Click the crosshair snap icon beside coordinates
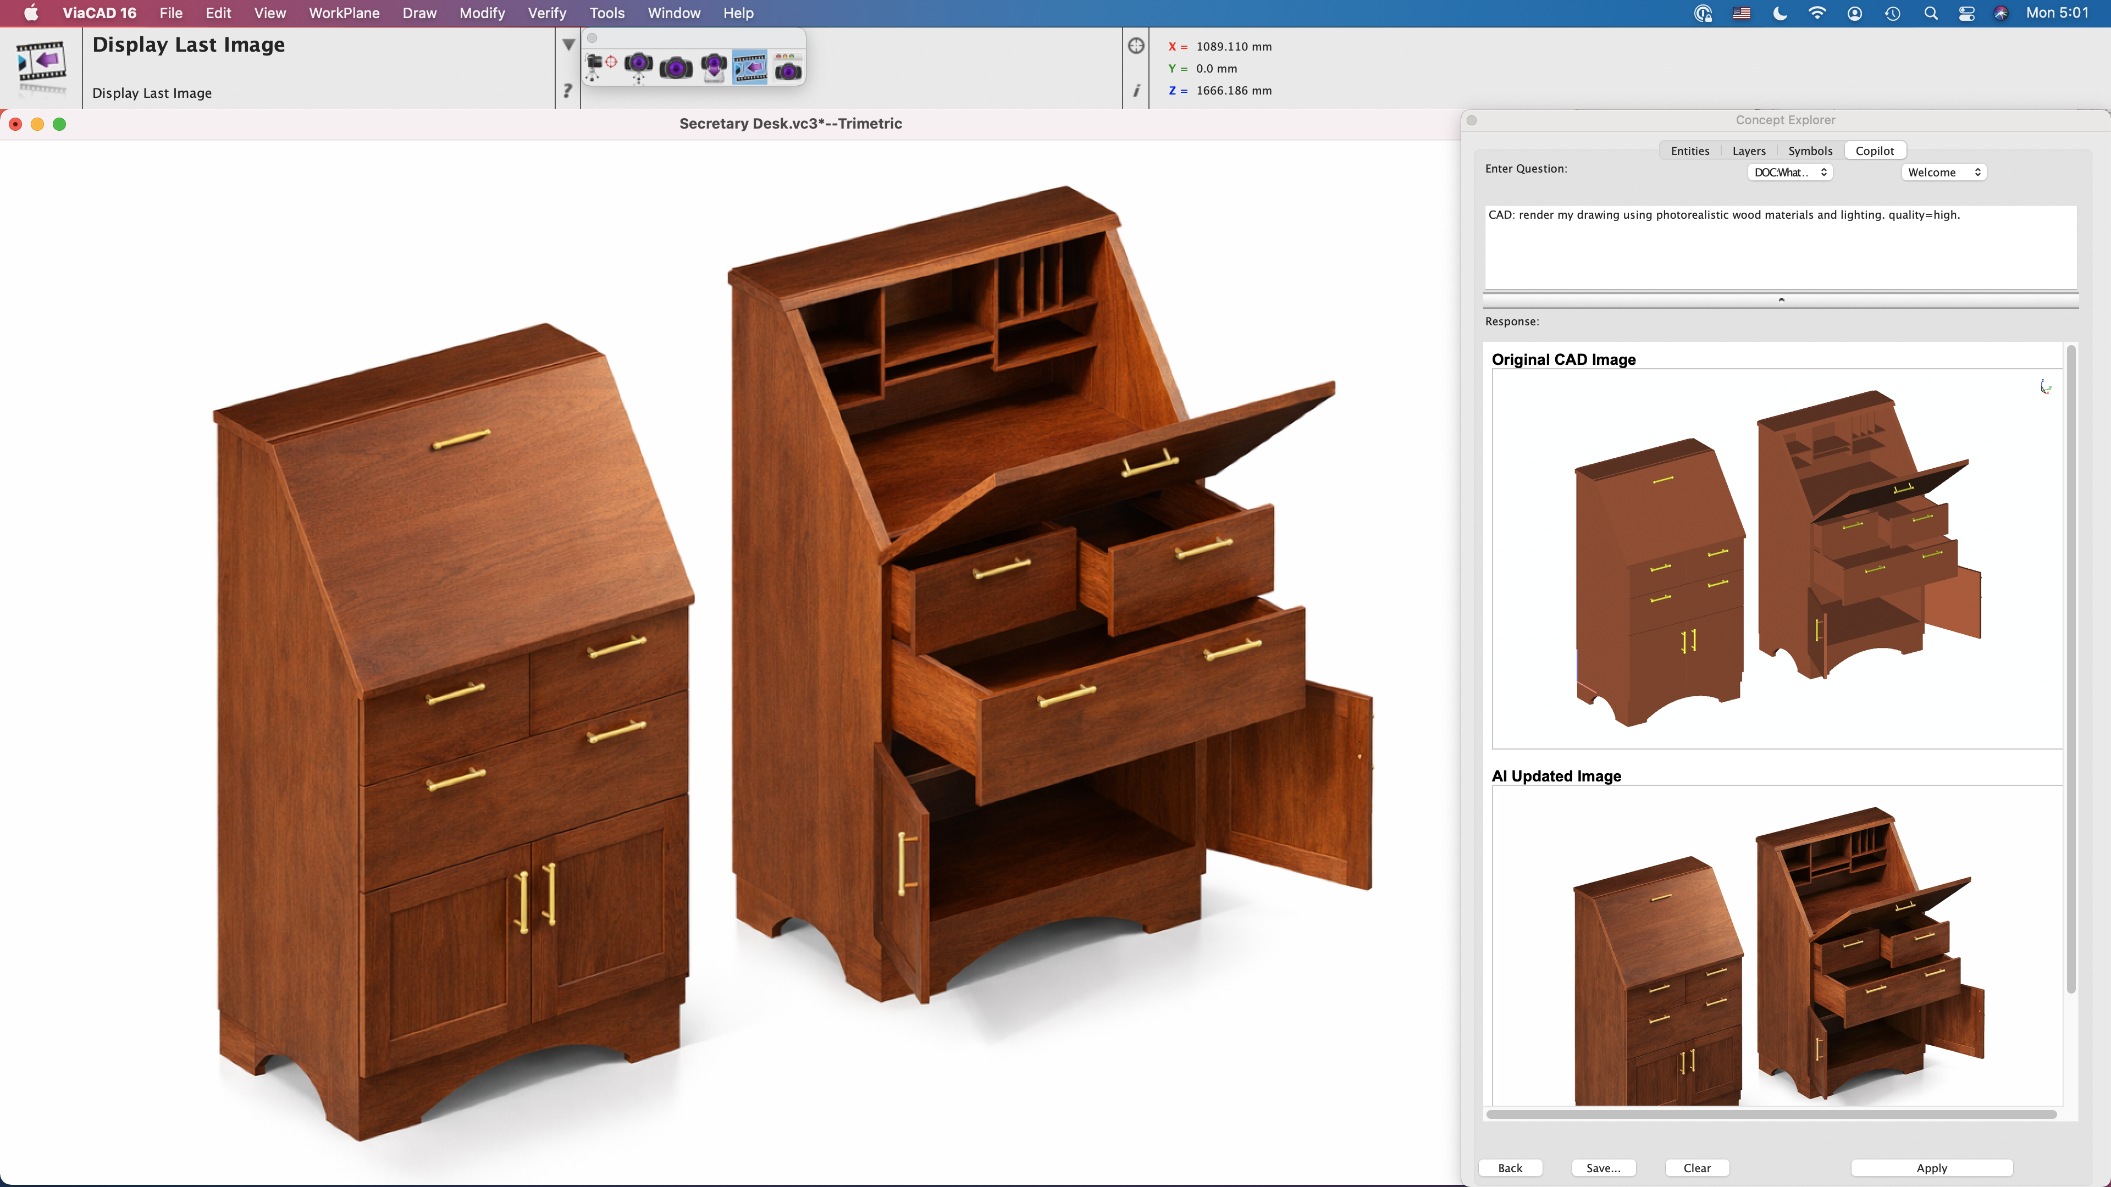The height and width of the screenshot is (1187, 2111). [1136, 46]
